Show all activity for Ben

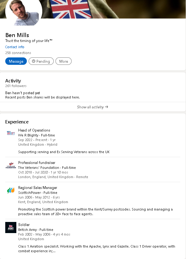click(x=90, y=107)
